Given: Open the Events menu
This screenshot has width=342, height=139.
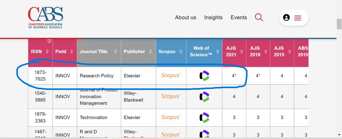Looking at the screenshot, I should click(x=239, y=18).
